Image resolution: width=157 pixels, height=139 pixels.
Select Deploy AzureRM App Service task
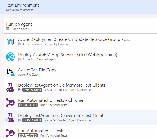click(x=80, y=57)
